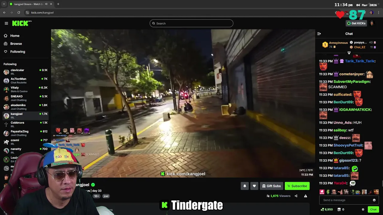Screen dimensions: 383x215
Task: Click IGGAAWHATKICK's username in chat
Action: tap(355, 110)
